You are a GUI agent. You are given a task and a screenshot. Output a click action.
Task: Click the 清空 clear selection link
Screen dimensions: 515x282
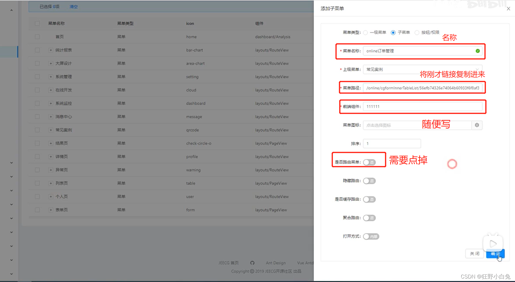tap(74, 7)
